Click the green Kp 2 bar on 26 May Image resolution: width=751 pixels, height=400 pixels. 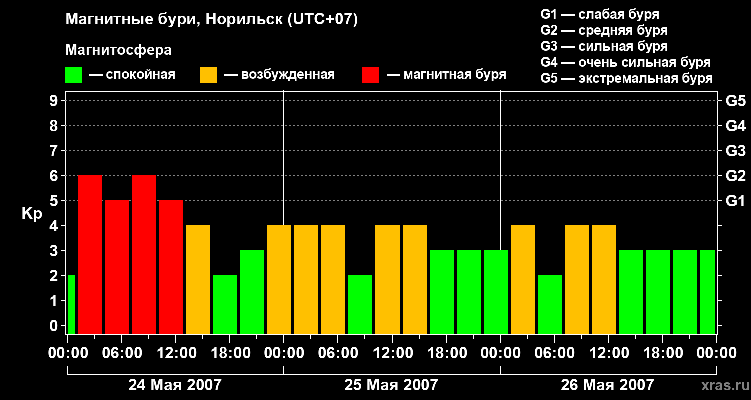(x=550, y=304)
